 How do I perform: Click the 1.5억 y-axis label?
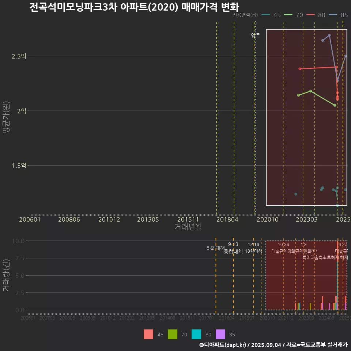click(19, 166)
